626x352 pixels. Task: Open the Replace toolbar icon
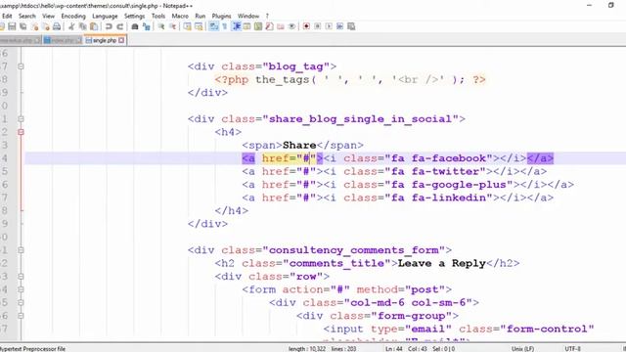pyautogui.click(x=146, y=26)
